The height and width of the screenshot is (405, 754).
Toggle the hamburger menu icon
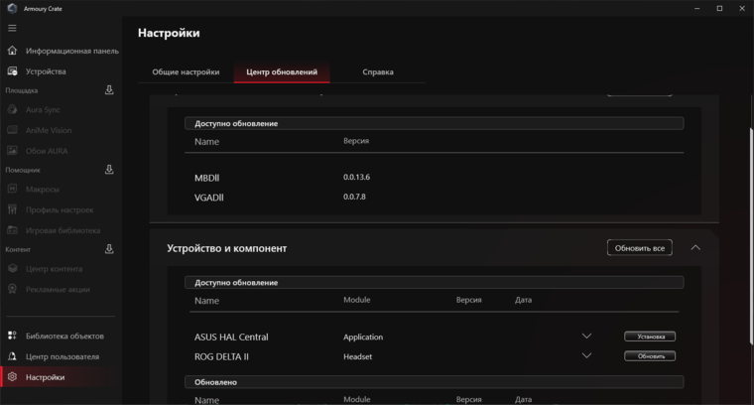(12, 28)
